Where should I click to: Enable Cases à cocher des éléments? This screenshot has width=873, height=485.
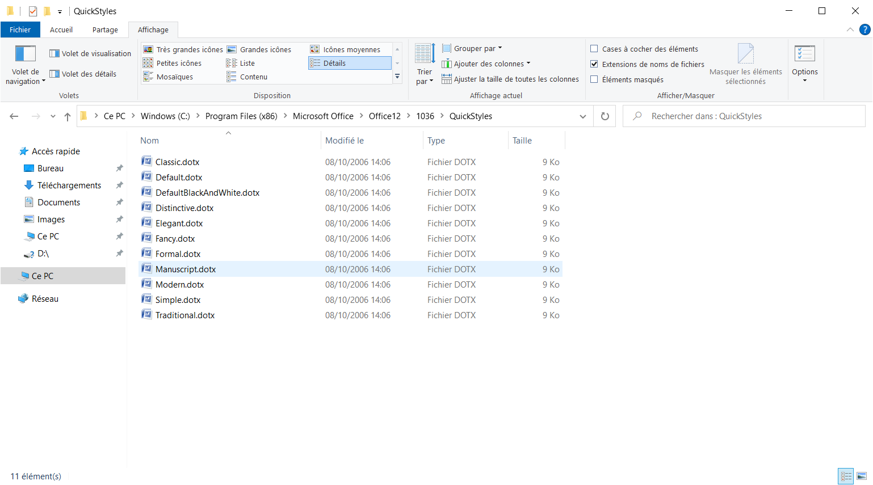click(x=594, y=49)
